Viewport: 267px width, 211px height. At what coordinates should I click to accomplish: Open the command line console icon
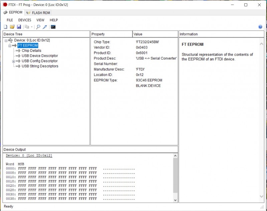coord(53,27)
